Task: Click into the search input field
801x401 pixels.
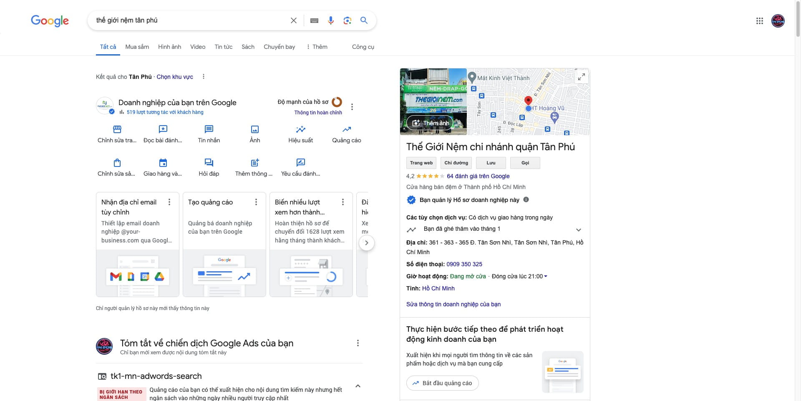Action: click(190, 20)
